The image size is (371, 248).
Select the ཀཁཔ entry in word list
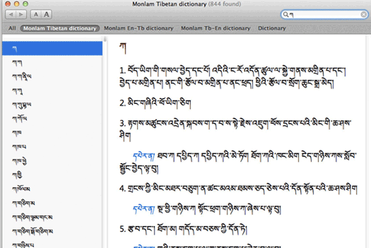(52, 146)
